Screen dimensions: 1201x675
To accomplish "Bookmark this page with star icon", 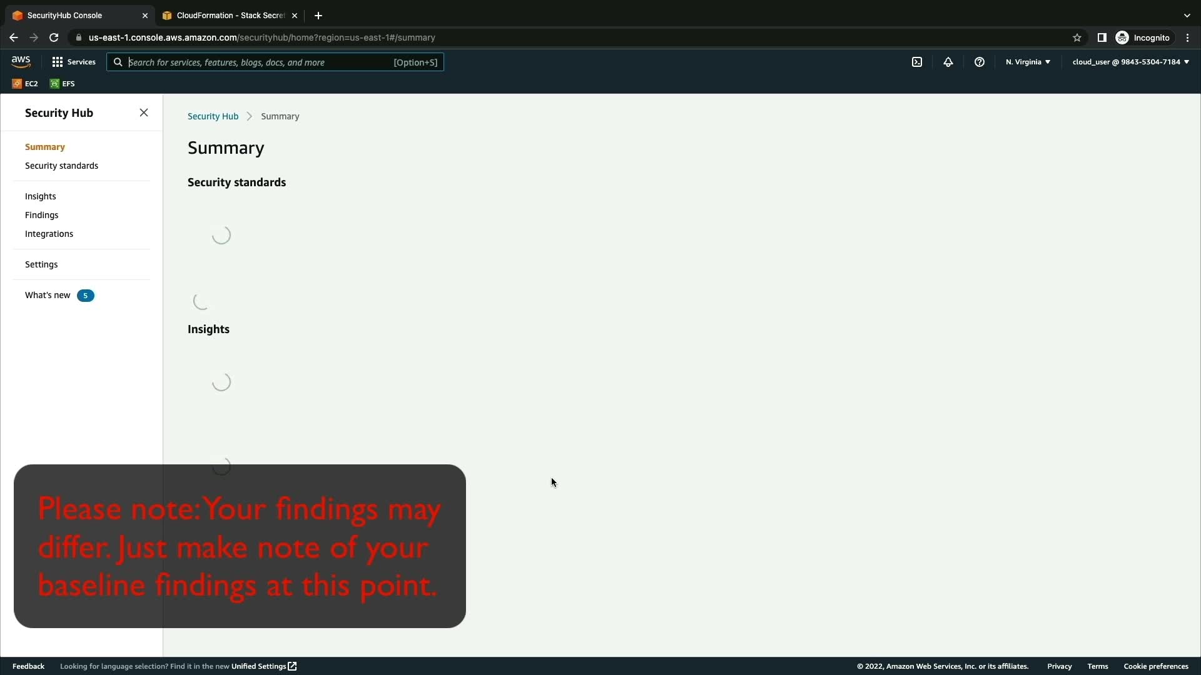I will point(1077,37).
